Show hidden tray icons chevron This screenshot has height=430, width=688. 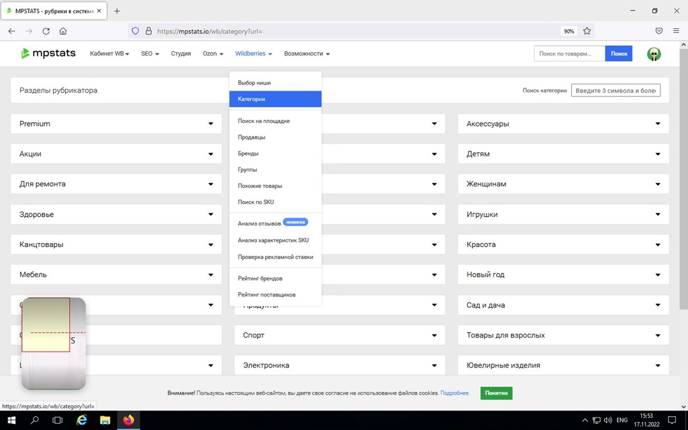click(585, 420)
